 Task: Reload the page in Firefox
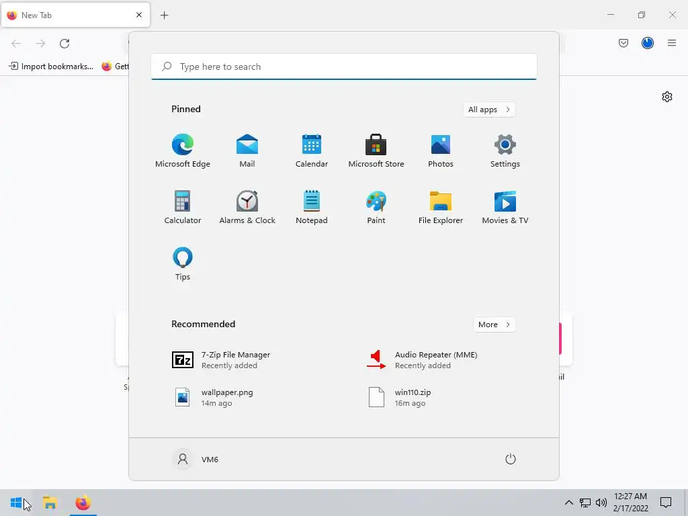(64, 44)
